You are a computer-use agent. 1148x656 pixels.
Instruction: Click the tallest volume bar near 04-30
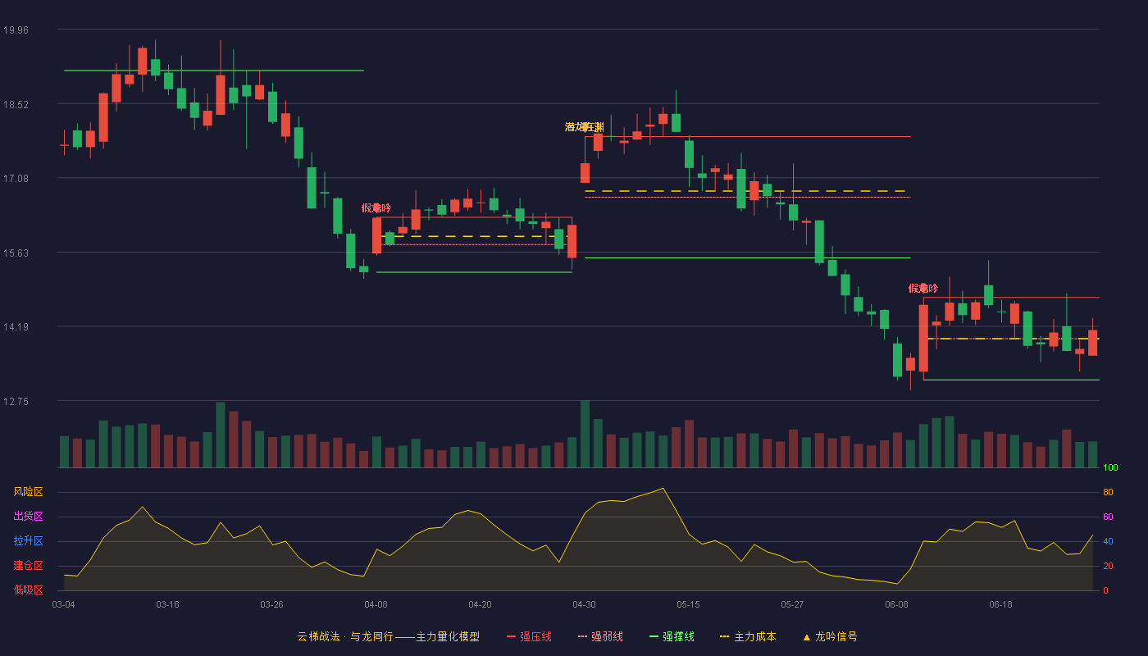(x=585, y=434)
